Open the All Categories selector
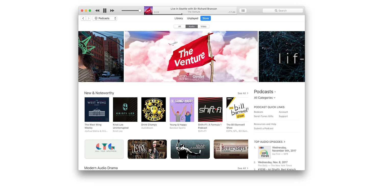 [264, 98]
